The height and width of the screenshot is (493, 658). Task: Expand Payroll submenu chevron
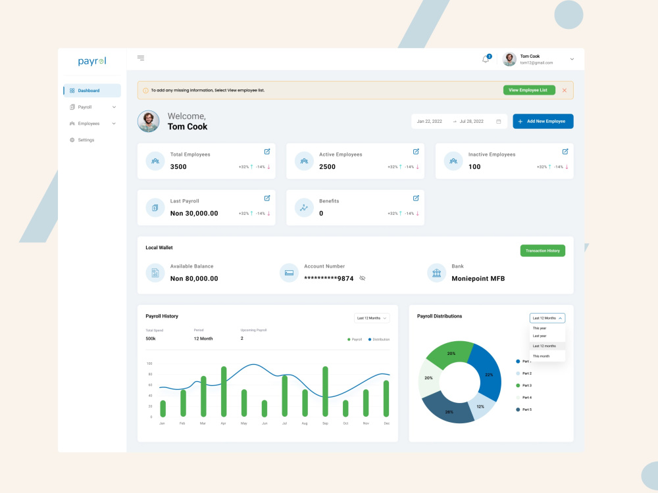tap(114, 107)
